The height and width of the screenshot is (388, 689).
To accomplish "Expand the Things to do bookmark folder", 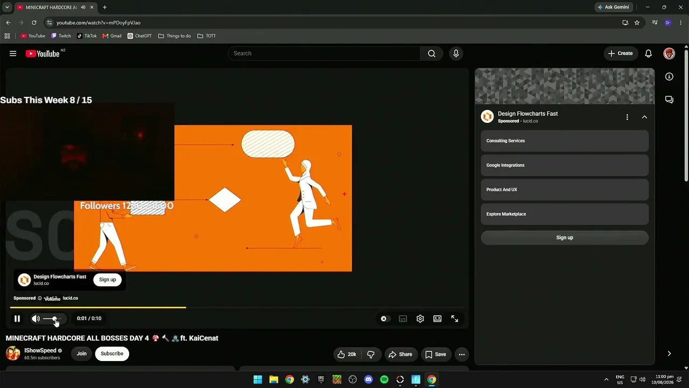I will 174,36.
